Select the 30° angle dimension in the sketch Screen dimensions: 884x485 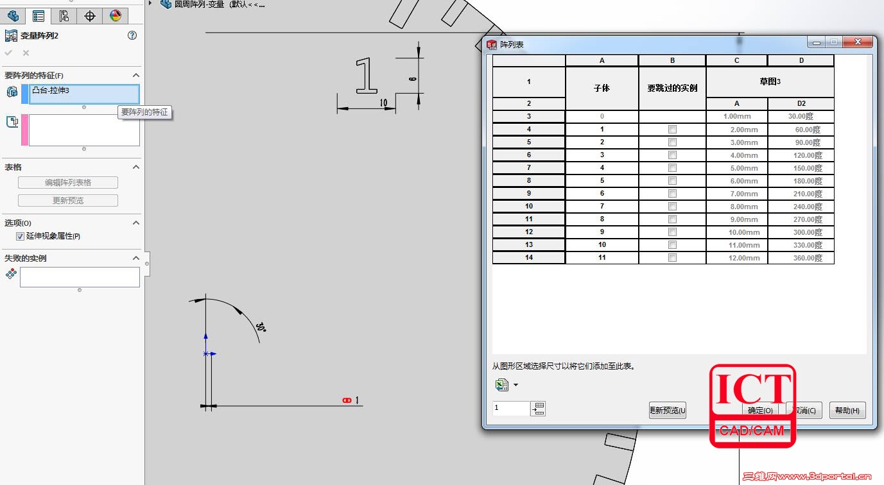(261, 327)
